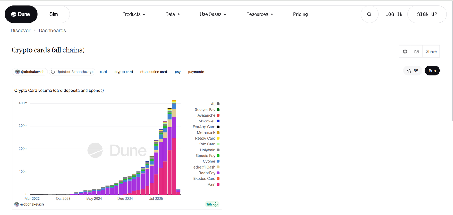Star this dashboard with 55 stars
This screenshot has width=453, height=215.
pos(413,71)
